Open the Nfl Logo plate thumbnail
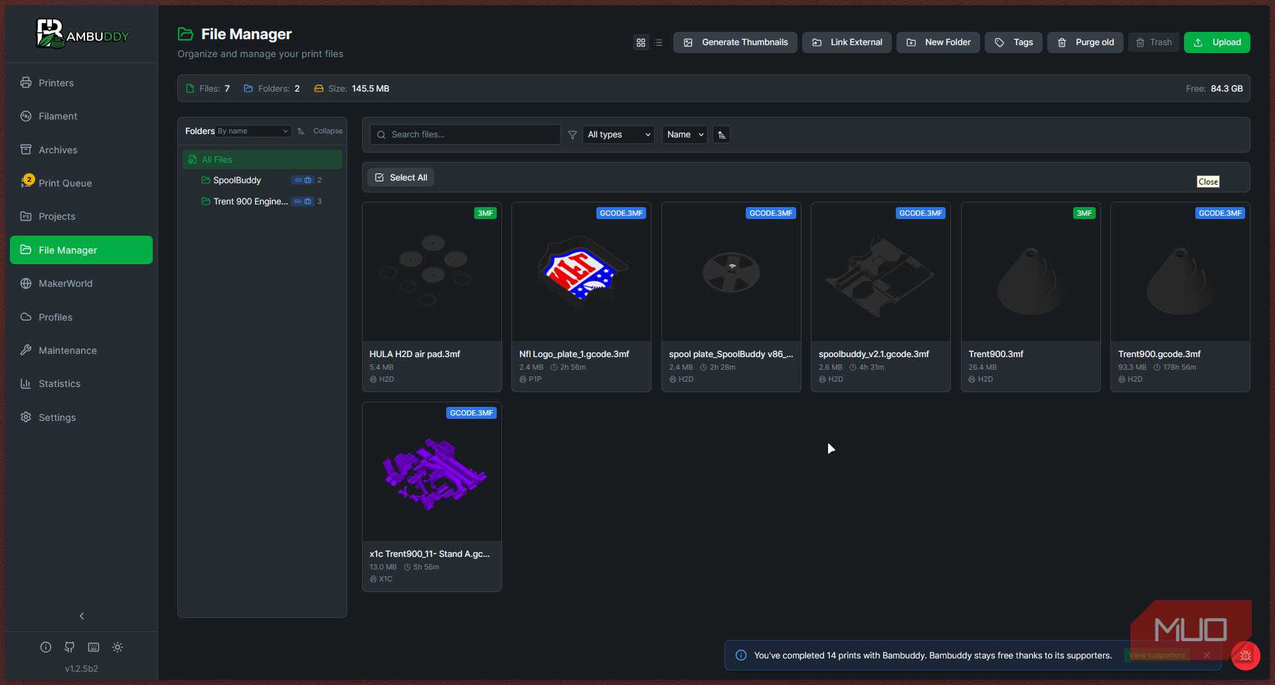This screenshot has height=685, width=1275. click(x=581, y=272)
